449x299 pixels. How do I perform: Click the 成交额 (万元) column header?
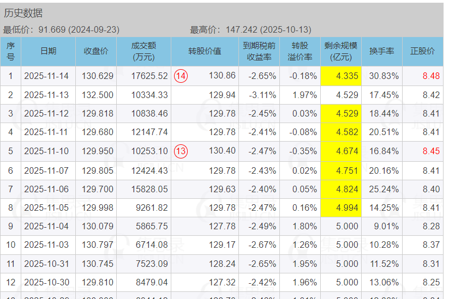click(143, 51)
